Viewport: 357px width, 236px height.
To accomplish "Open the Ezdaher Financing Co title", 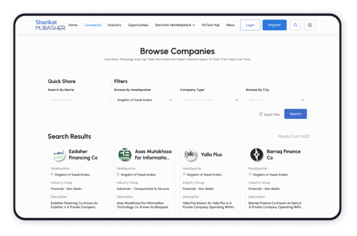I will pyautogui.click(x=83, y=154).
